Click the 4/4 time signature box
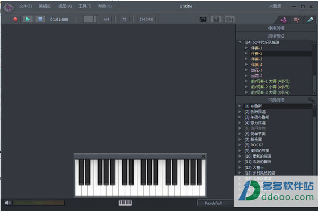The height and width of the screenshot is (211, 318). point(108,19)
